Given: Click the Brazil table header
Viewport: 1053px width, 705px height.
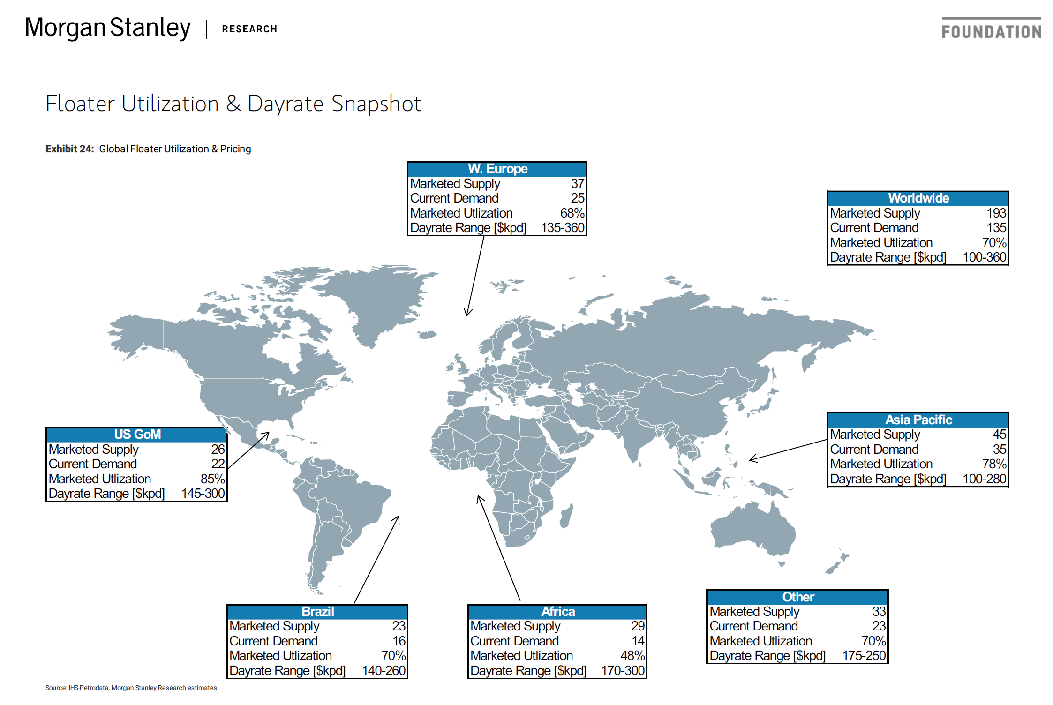Looking at the screenshot, I should (x=317, y=612).
